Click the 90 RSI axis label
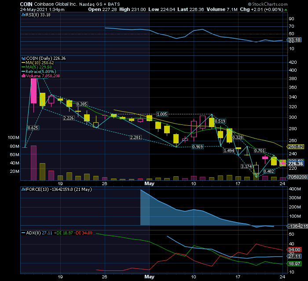 pyautogui.click(x=291, y=19)
